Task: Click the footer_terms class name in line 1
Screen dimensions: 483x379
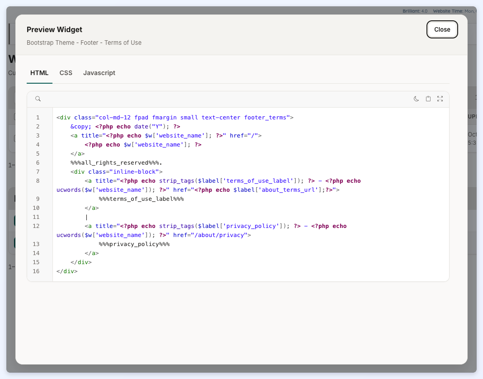Action: coord(265,118)
